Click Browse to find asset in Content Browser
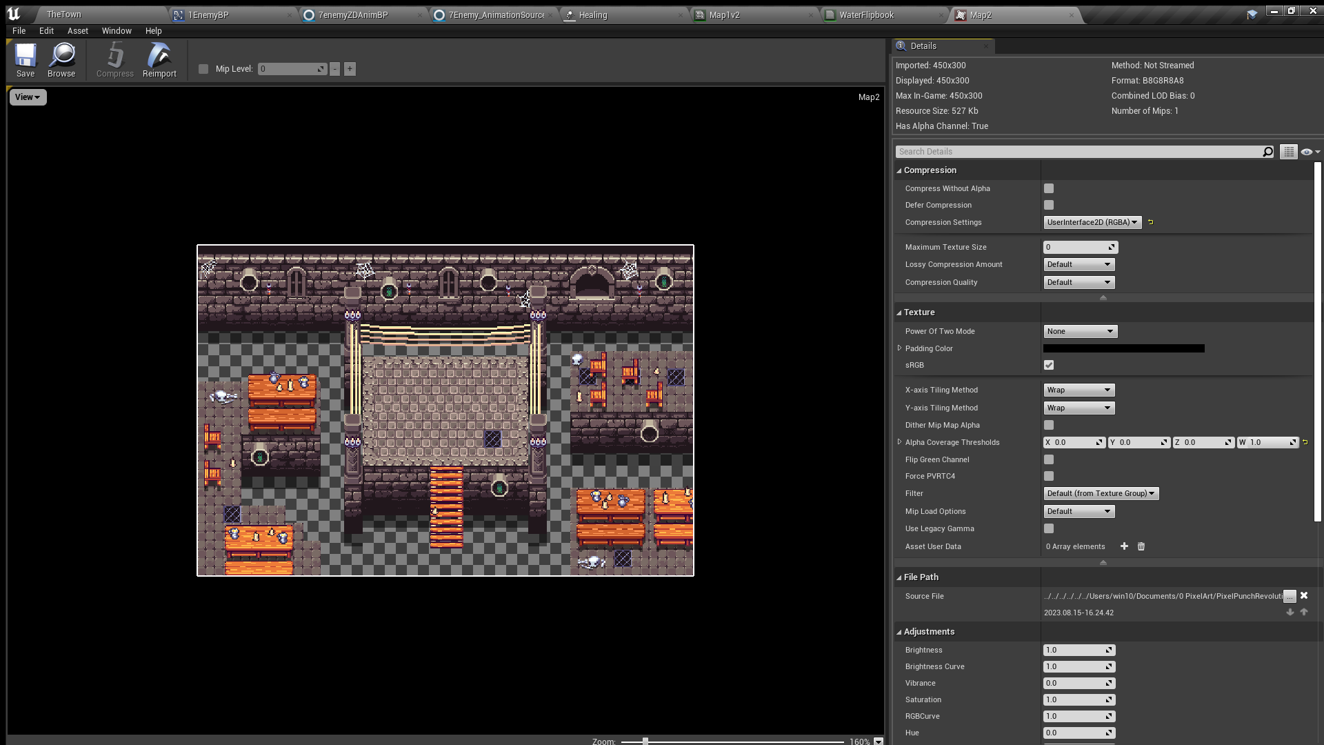Screen dimensions: 1324x745 tap(61, 60)
